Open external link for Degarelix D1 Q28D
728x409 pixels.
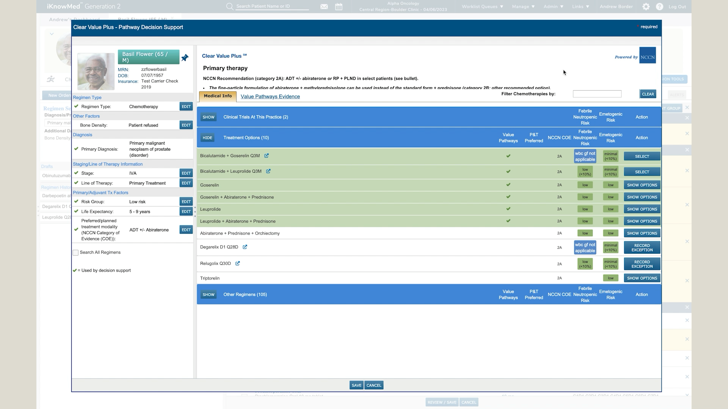(245, 247)
